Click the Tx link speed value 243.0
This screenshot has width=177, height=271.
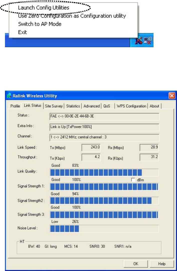[91, 148]
